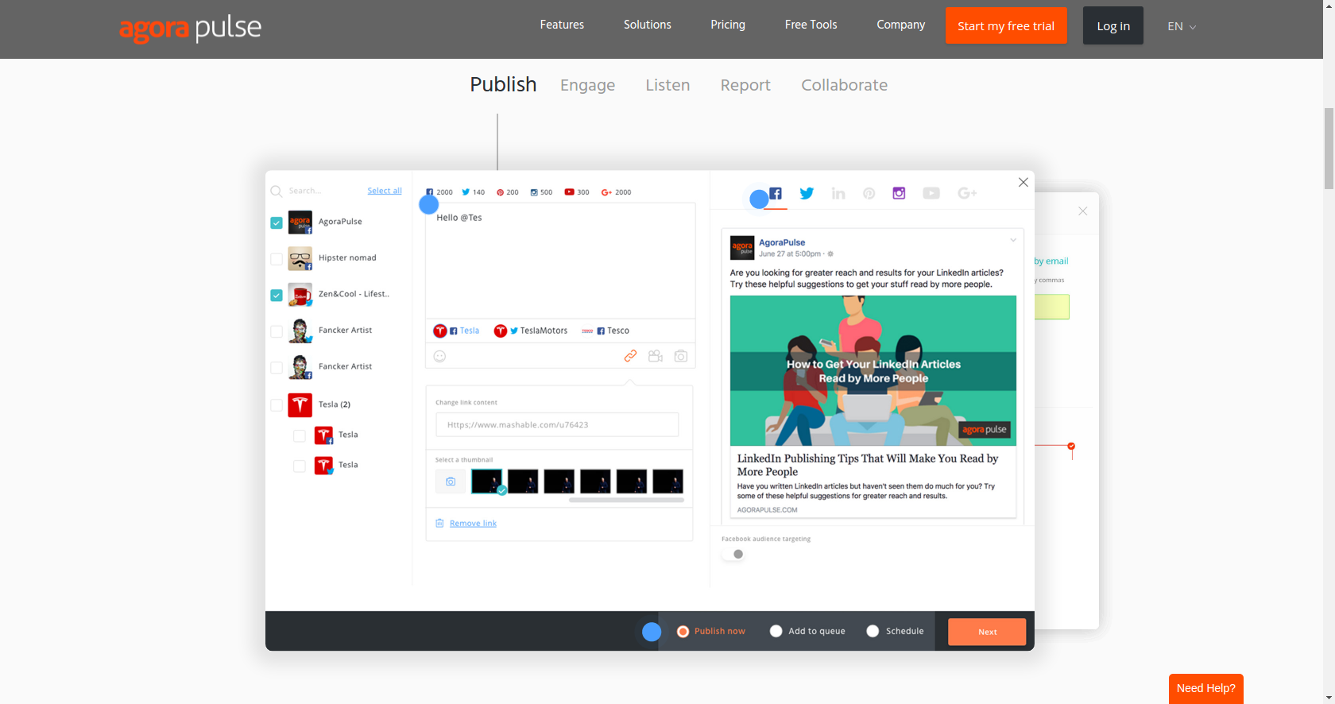Click the Agorapulse logo
Viewport: 1335px width, 704px height.
[190, 29]
